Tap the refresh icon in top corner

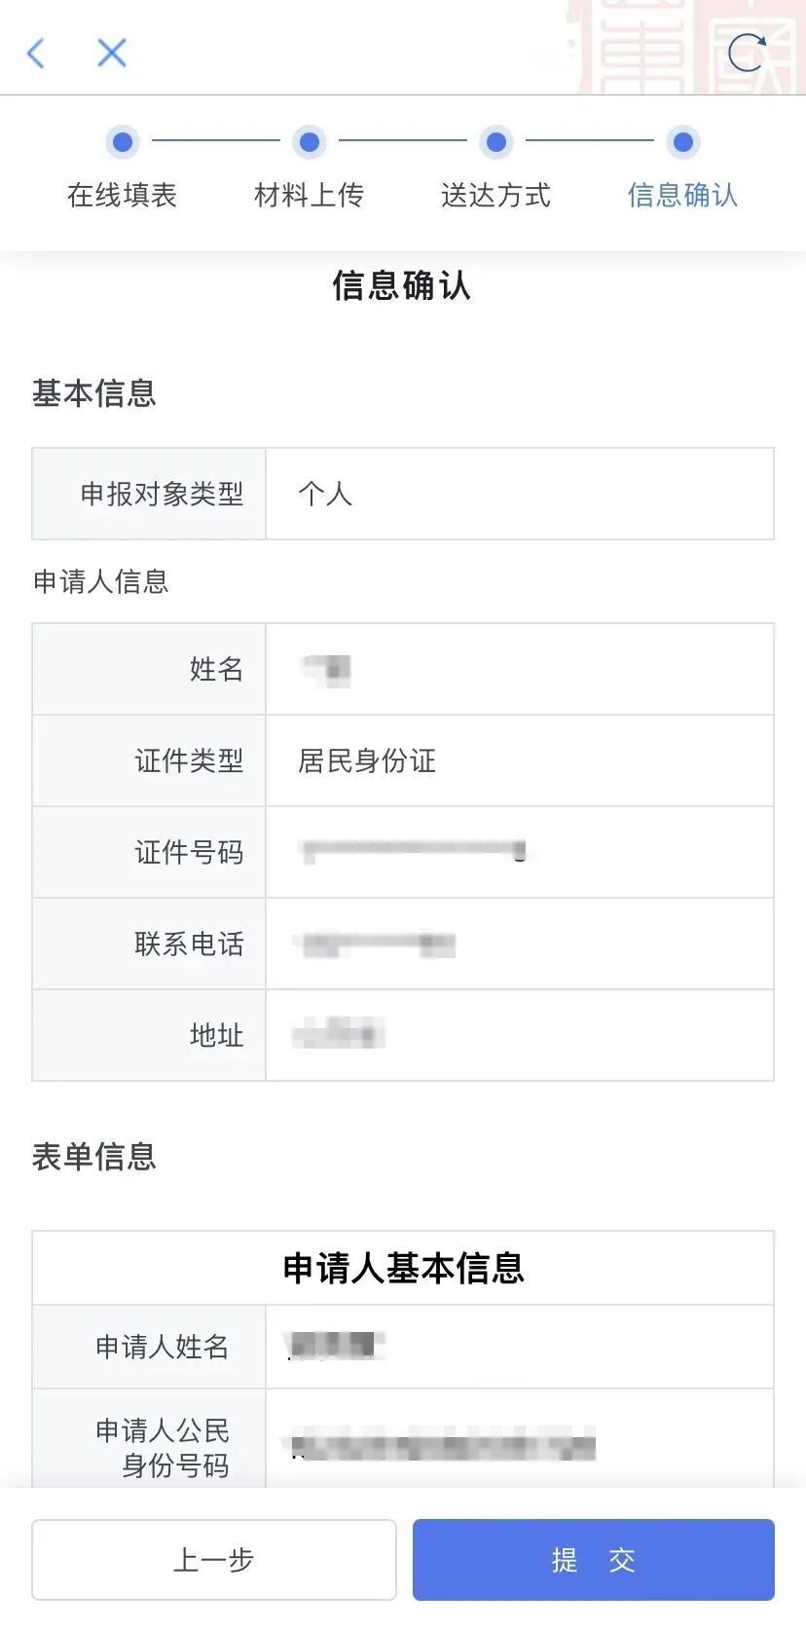[748, 54]
